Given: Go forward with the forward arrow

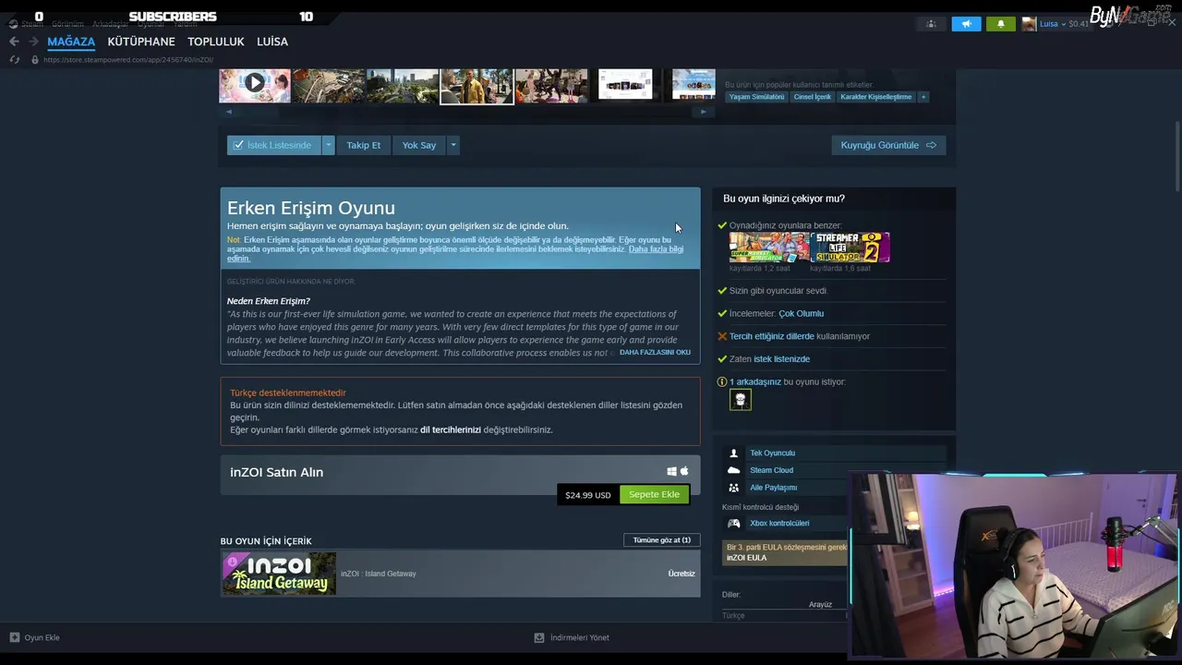Looking at the screenshot, I should (33, 42).
